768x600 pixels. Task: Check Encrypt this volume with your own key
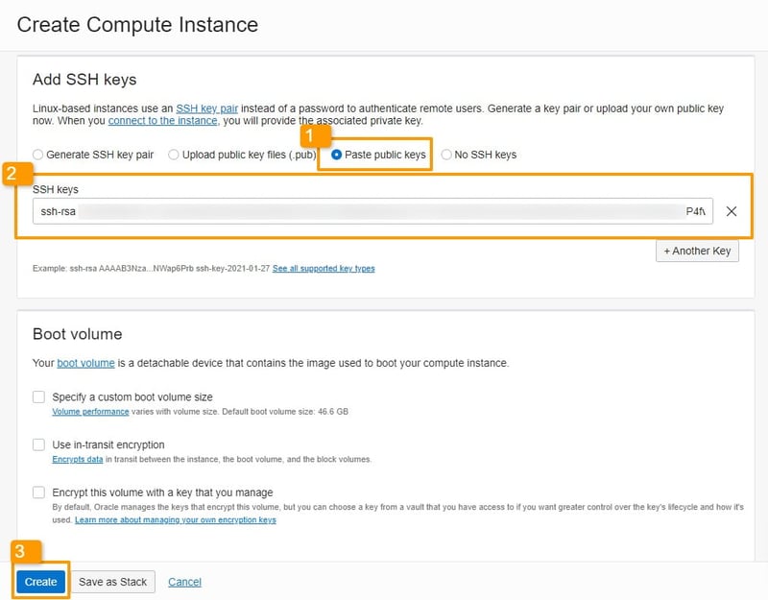tap(39, 492)
